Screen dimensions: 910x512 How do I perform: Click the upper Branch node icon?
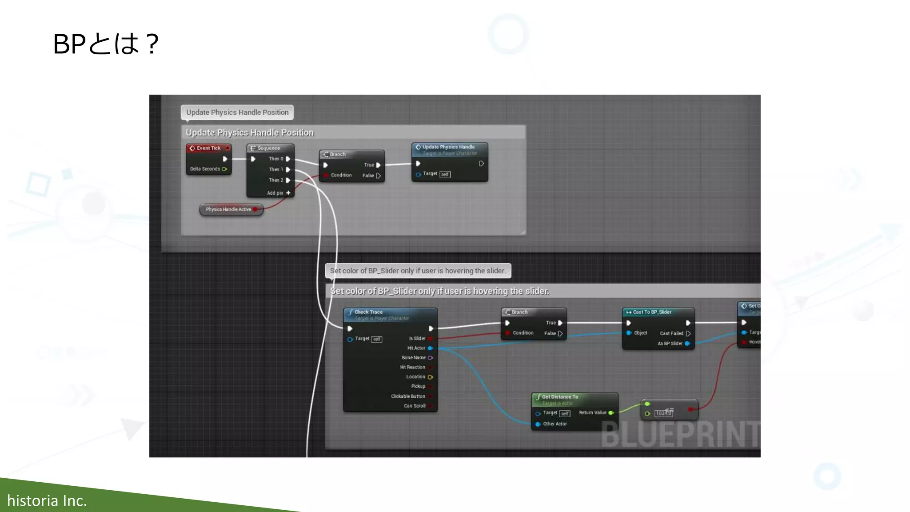point(326,154)
